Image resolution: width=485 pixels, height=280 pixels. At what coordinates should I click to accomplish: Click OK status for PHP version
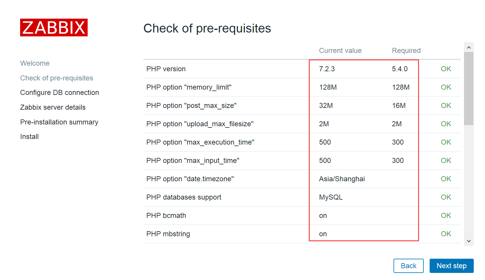pos(446,69)
